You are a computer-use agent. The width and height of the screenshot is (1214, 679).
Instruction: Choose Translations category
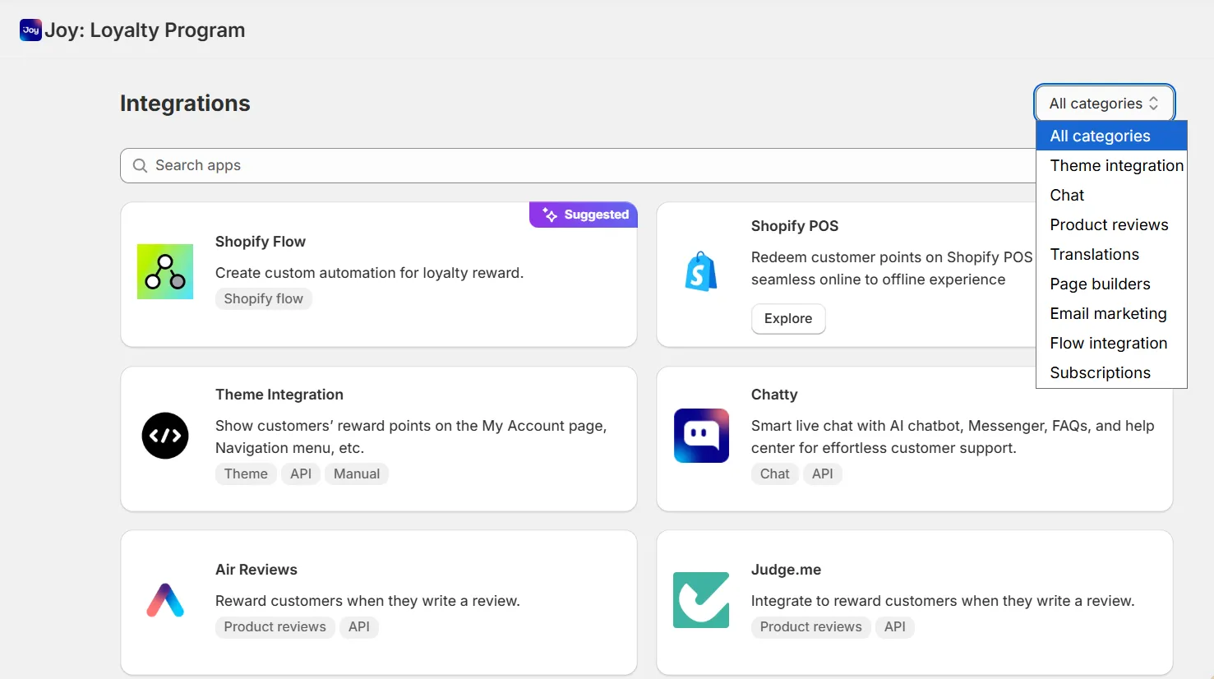coord(1111,254)
